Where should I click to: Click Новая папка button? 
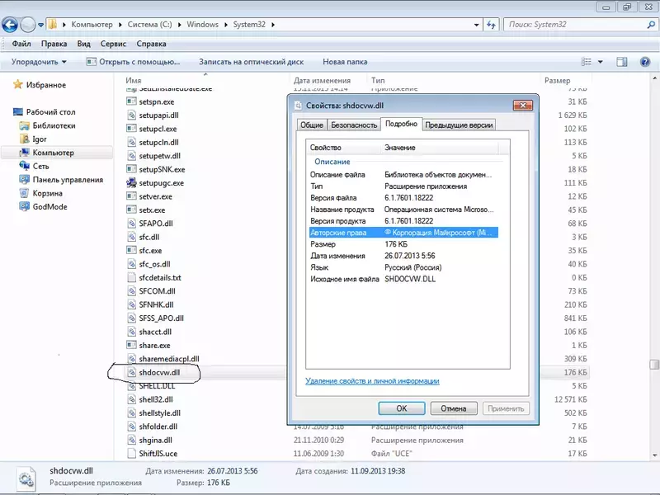[345, 62]
